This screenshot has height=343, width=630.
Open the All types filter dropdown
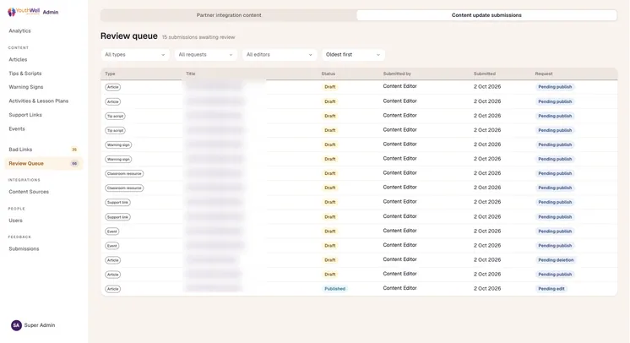point(135,55)
